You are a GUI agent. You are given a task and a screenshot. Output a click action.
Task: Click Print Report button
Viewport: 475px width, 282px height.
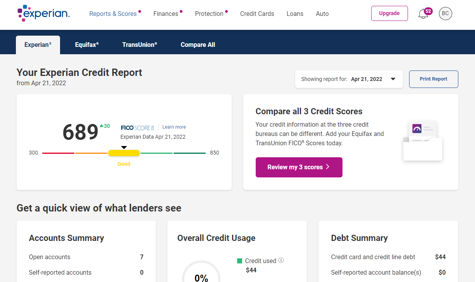[x=434, y=79]
